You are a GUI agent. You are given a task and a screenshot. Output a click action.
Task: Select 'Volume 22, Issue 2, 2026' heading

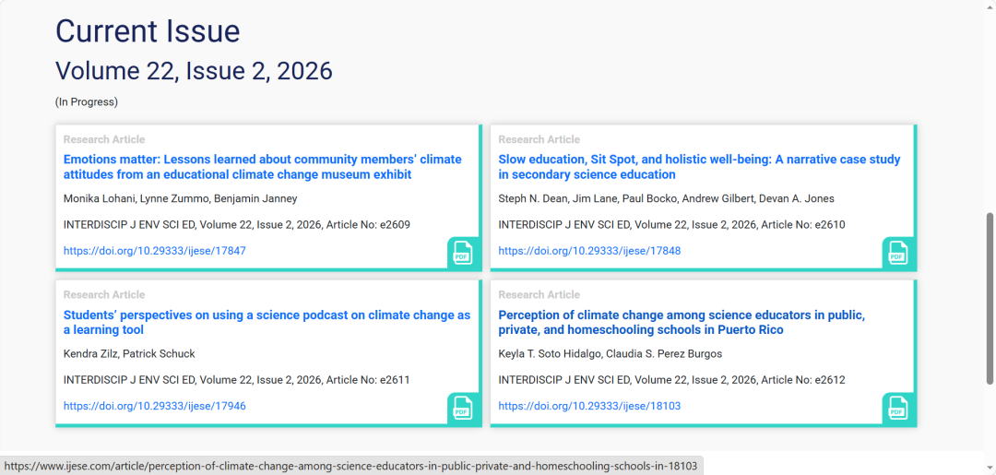[x=194, y=71]
